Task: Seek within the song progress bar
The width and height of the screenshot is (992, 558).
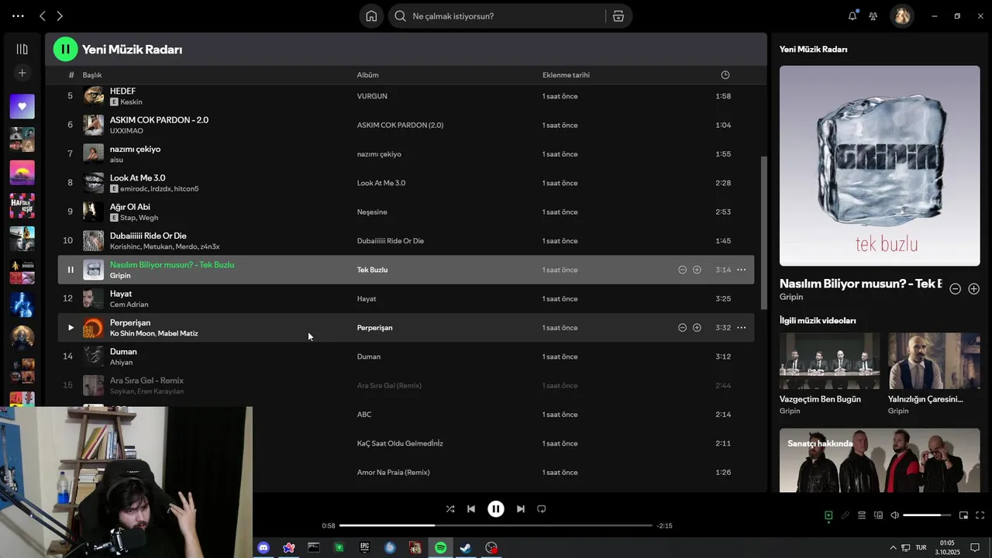Action: (496, 525)
